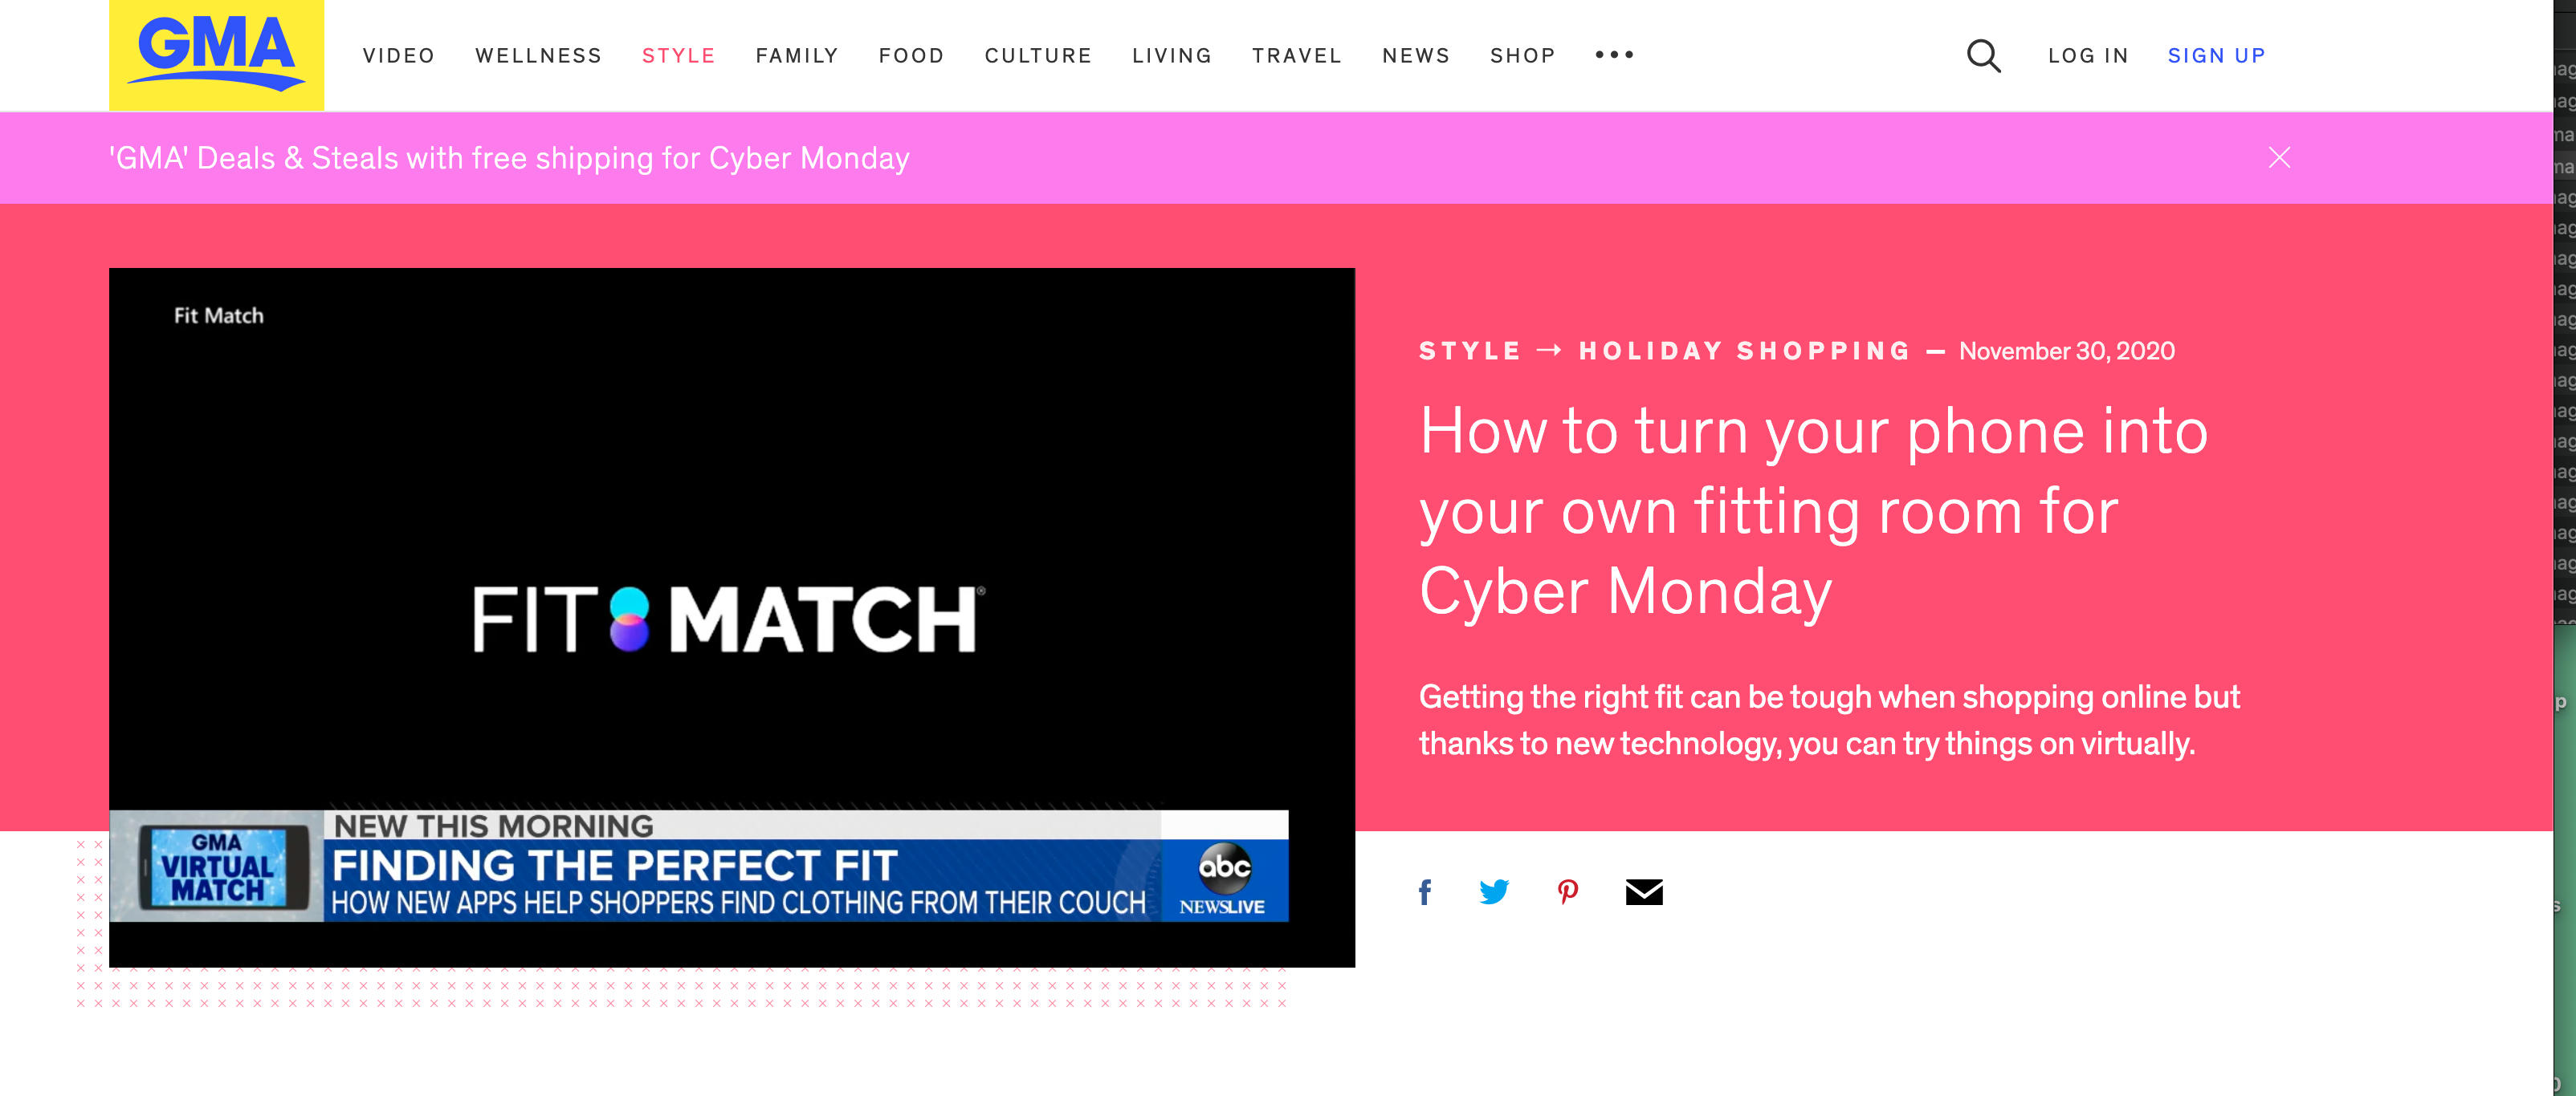Share article on Facebook
Image resolution: width=2576 pixels, height=1096 pixels.
[1425, 891]
